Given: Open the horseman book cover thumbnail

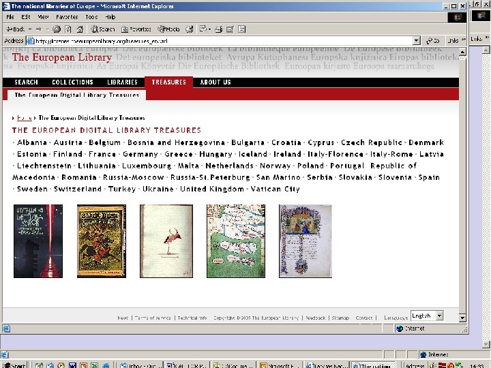Looking at the screenshot, I should pos(102,241).
